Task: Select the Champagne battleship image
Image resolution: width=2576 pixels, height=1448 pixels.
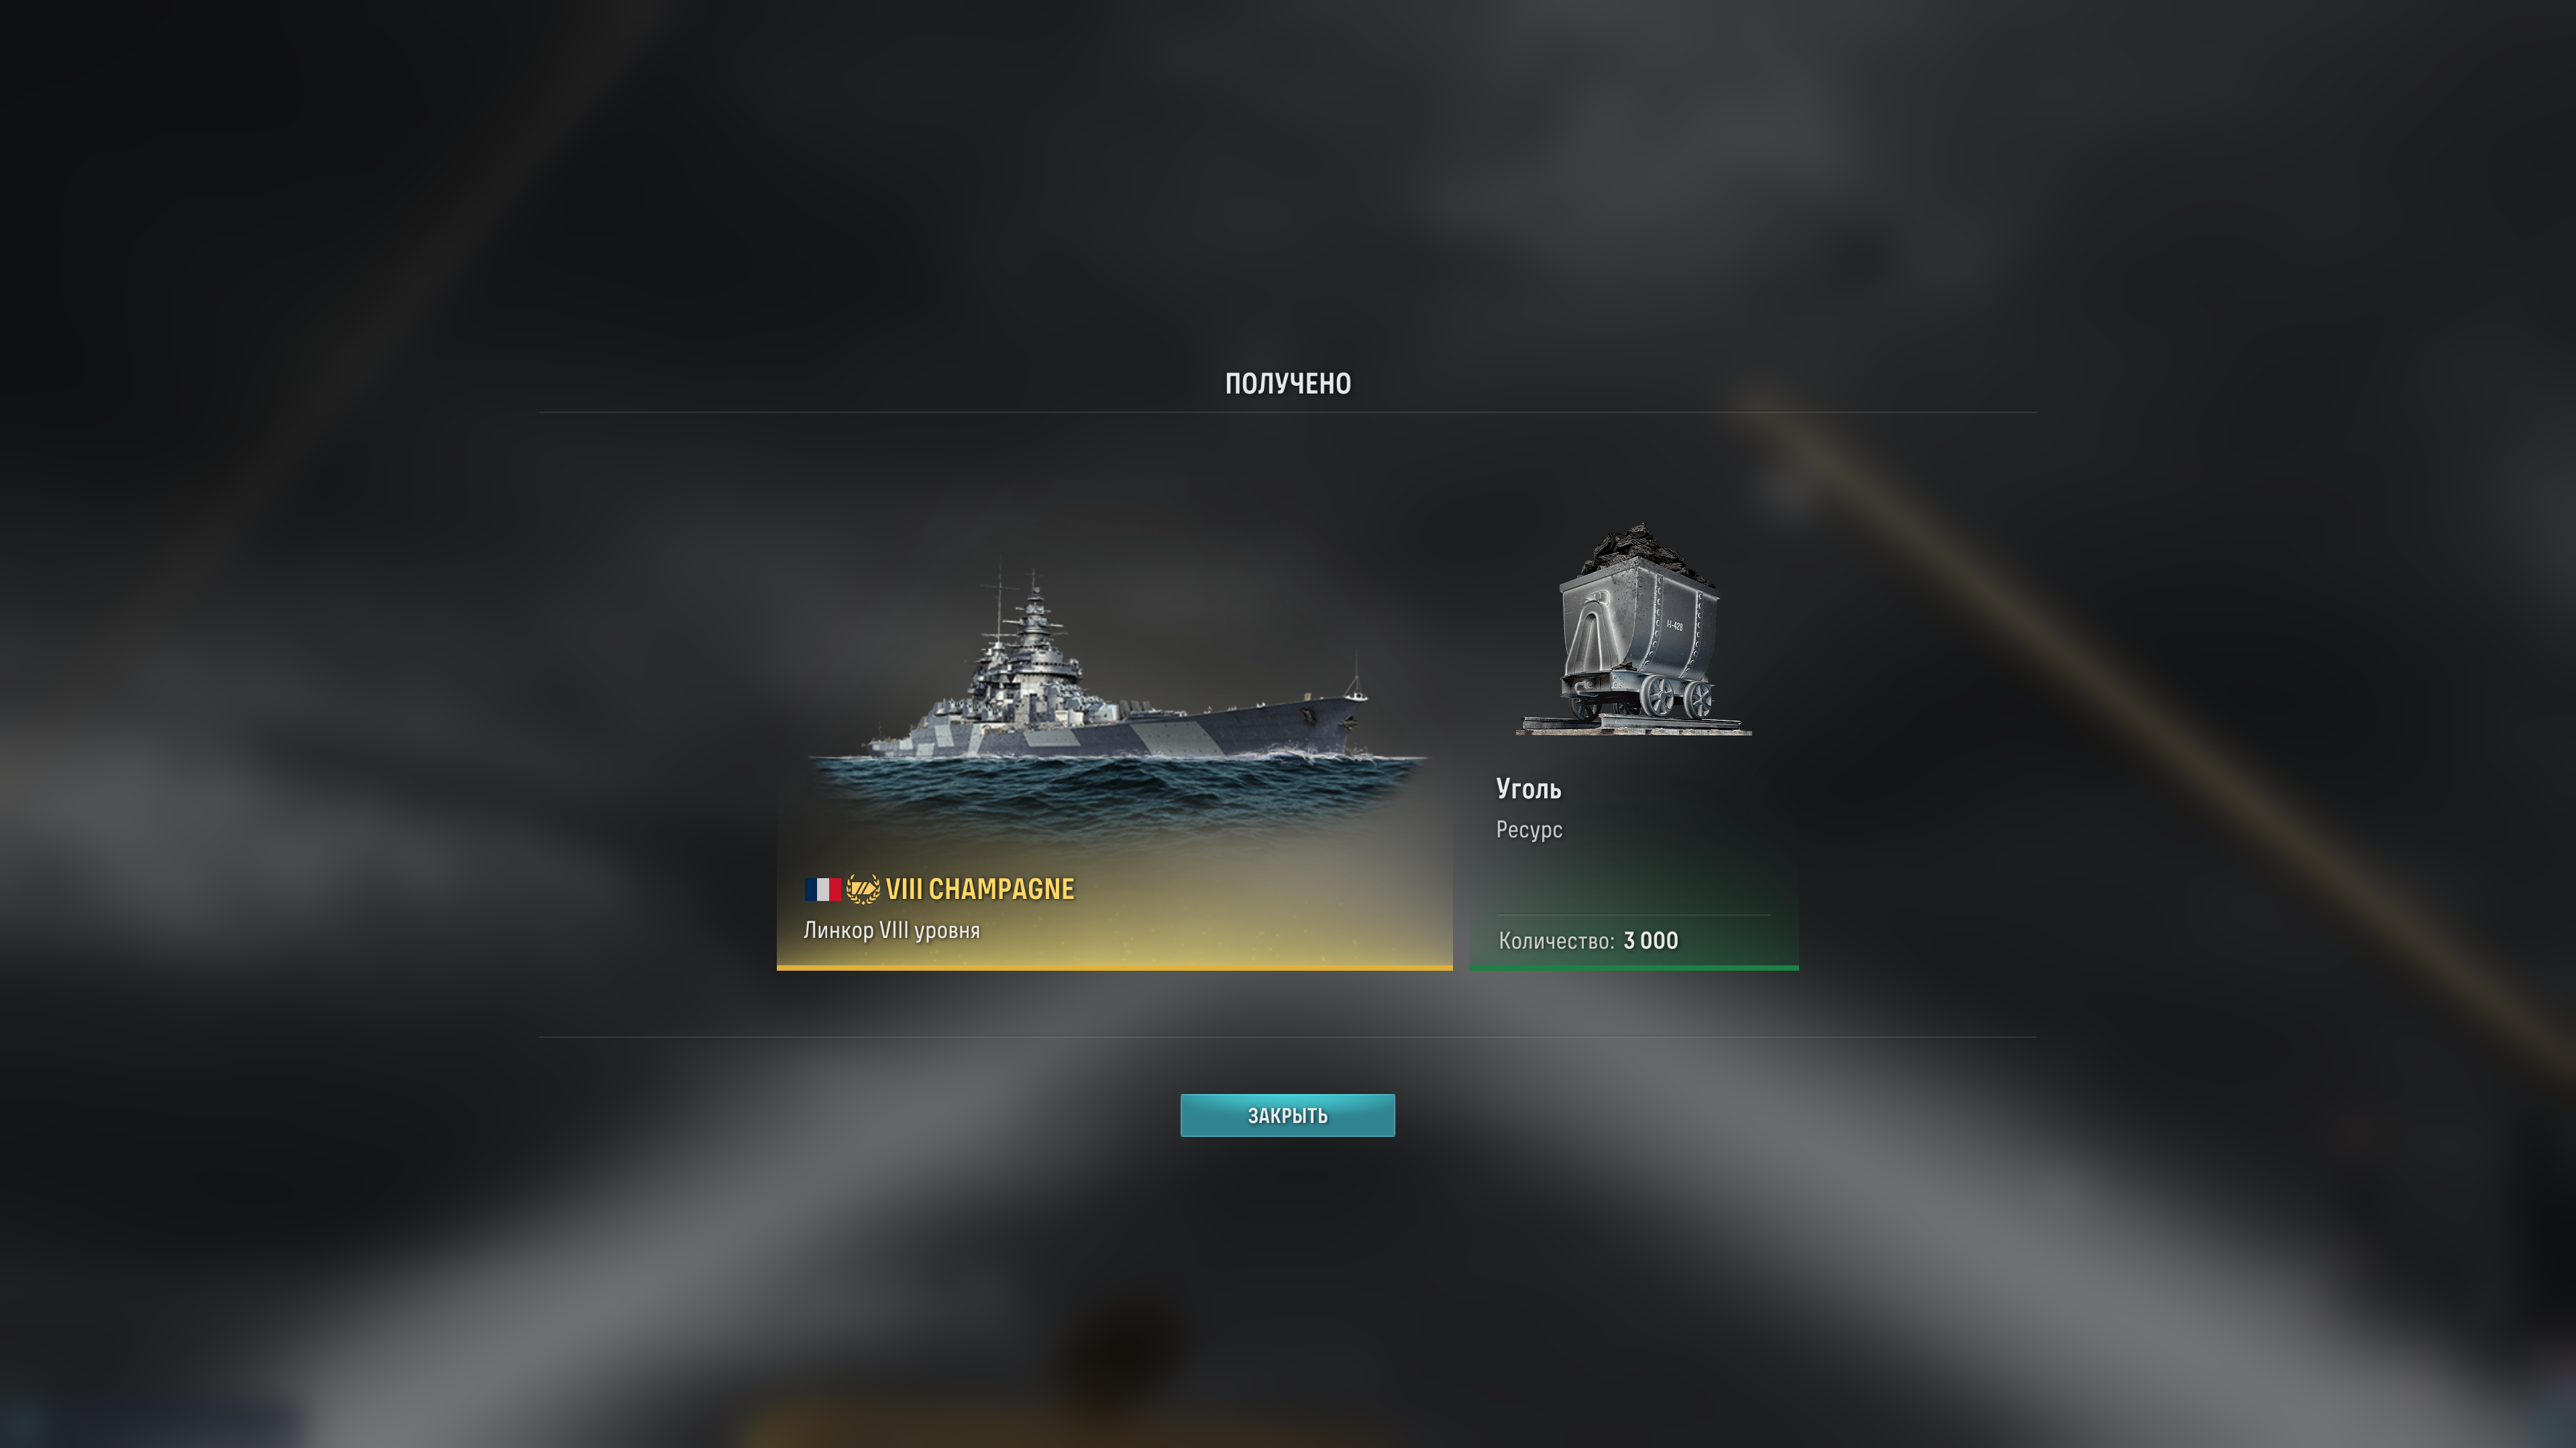Action: pyautogui.click(x=1115, y=699)
